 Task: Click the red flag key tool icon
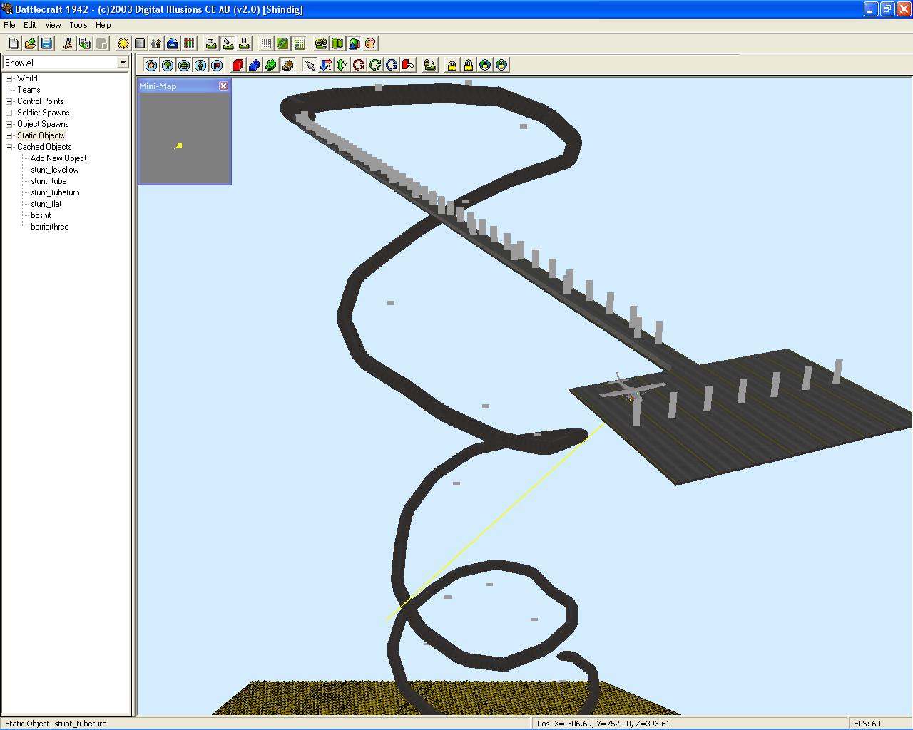pyautogui.click(x=408, y=65)
